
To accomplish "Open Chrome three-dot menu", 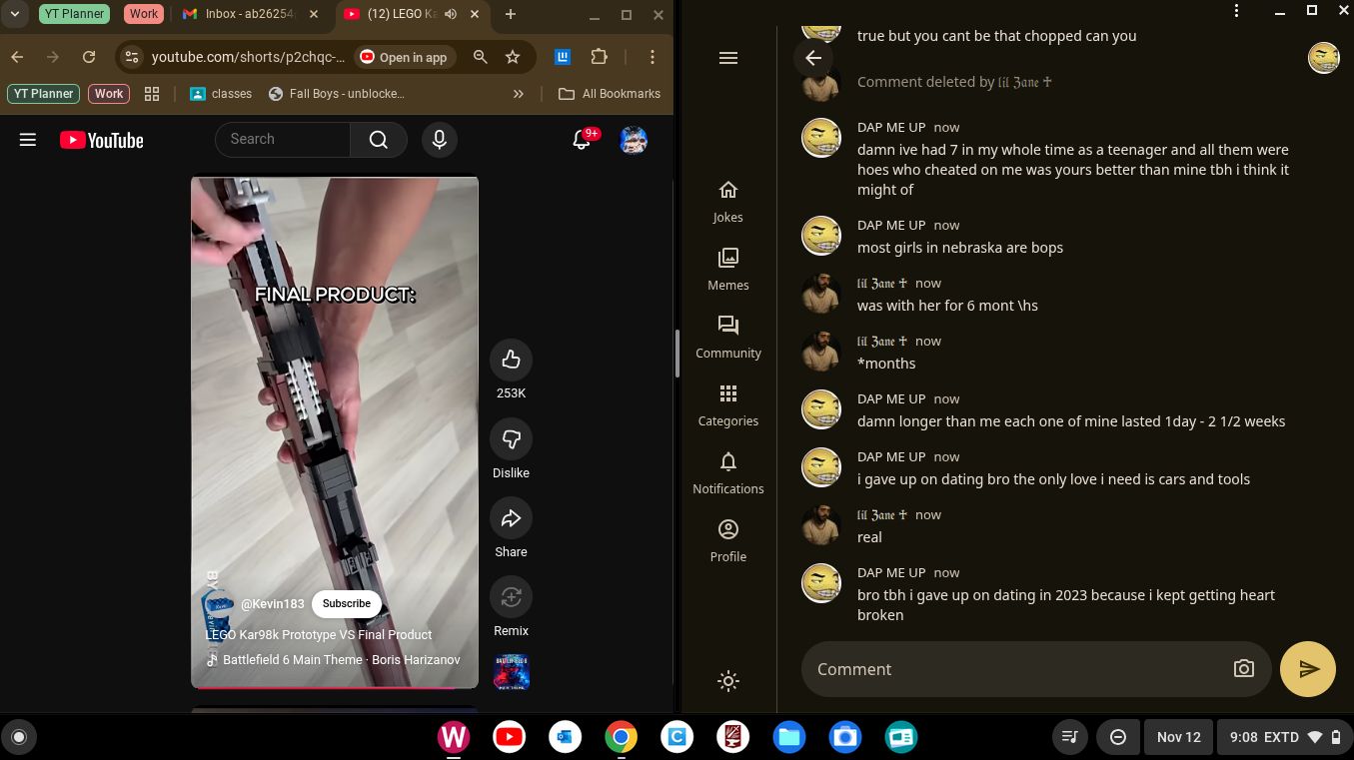I will pos(652,57).
